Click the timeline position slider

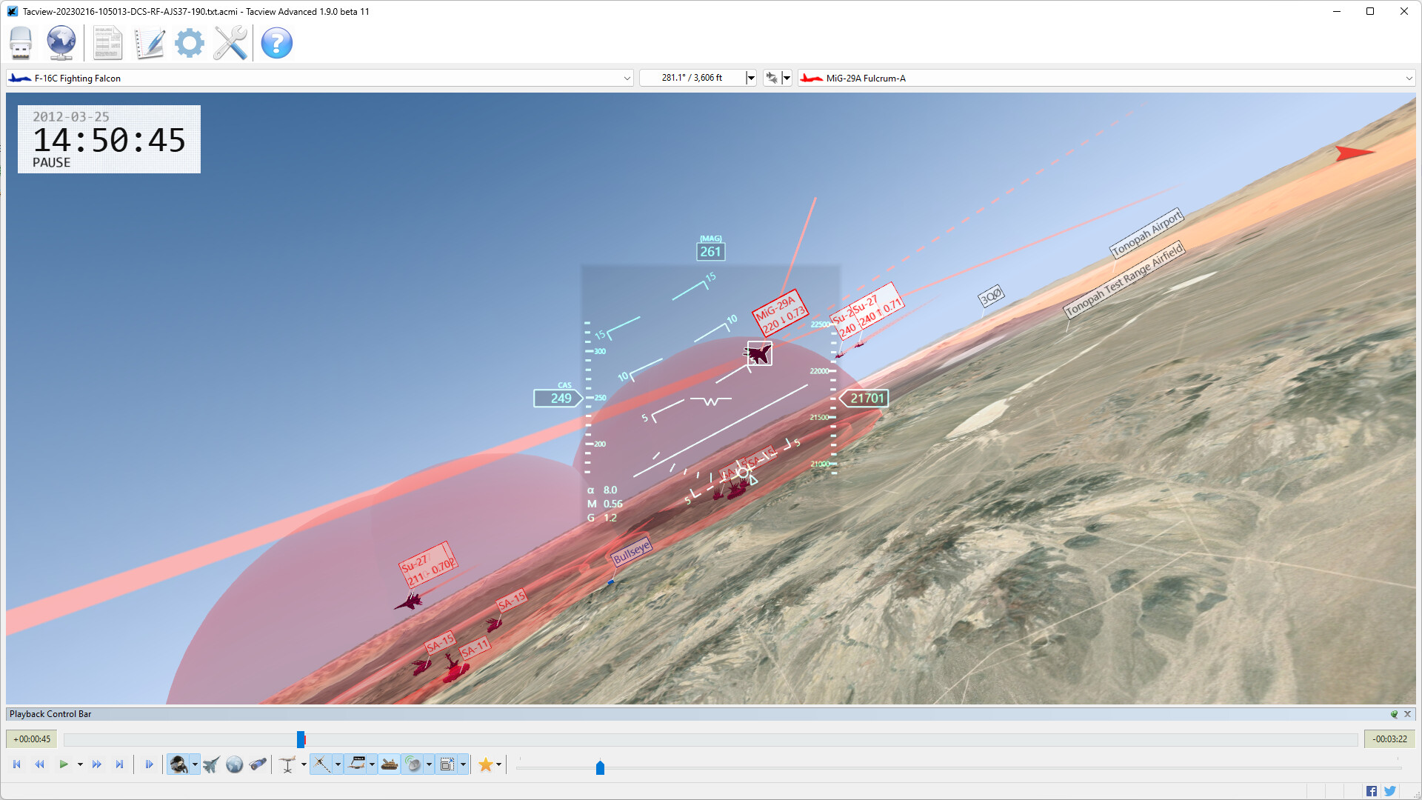[299, 739]
